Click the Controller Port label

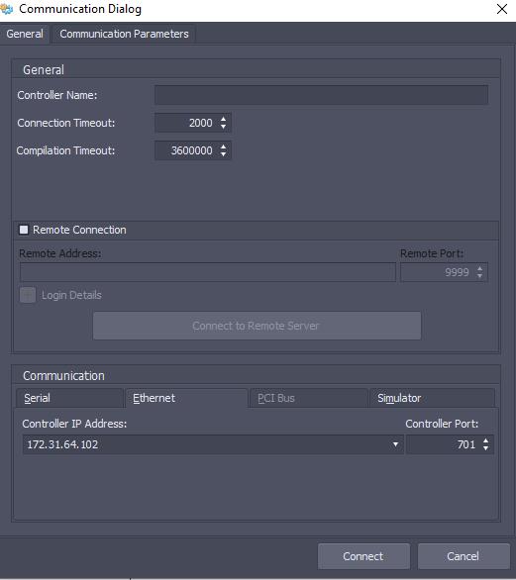pyautogui.click(x=442, y=424)
